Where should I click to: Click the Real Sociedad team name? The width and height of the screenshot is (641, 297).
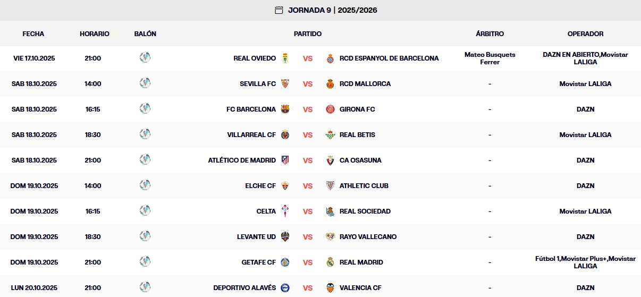[365, 211]
